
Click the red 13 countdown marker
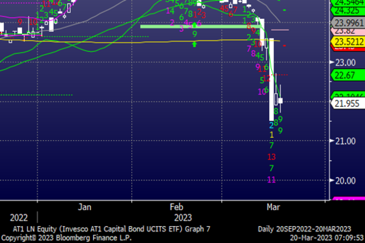[x=271, y=157]
